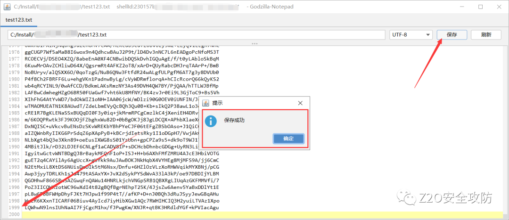
Task: Click line number 1982 in the gutter
Action: [x=14, y=92]
